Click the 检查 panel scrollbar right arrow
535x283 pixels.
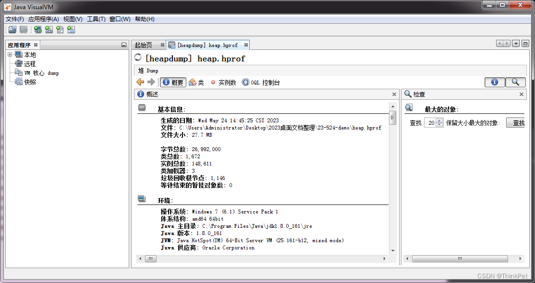(520, 259)
